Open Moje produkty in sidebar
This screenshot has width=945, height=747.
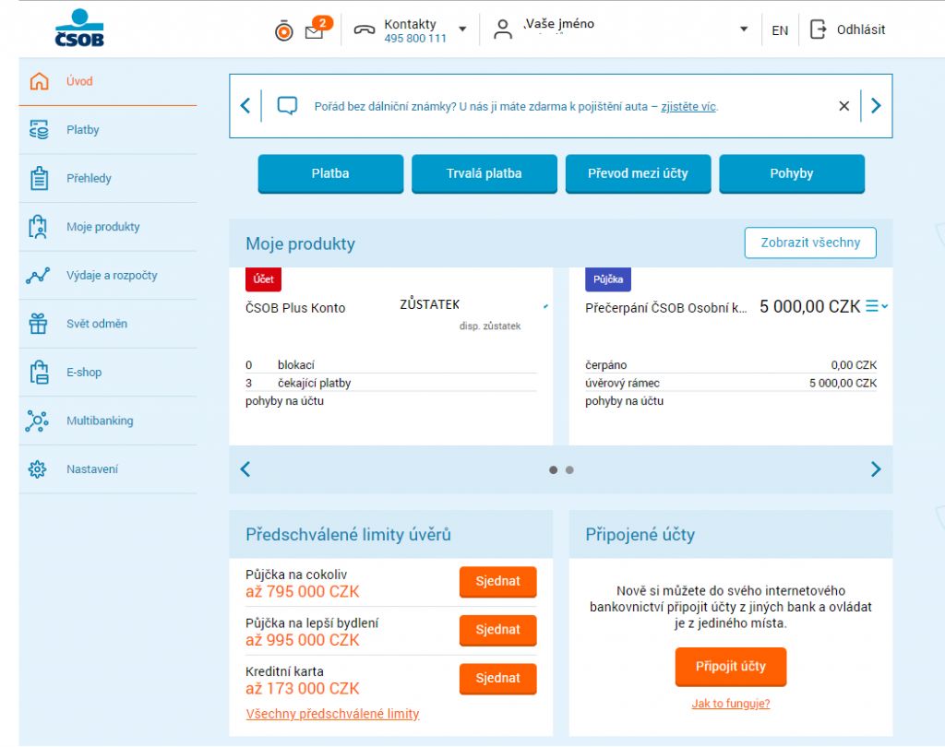108,227
